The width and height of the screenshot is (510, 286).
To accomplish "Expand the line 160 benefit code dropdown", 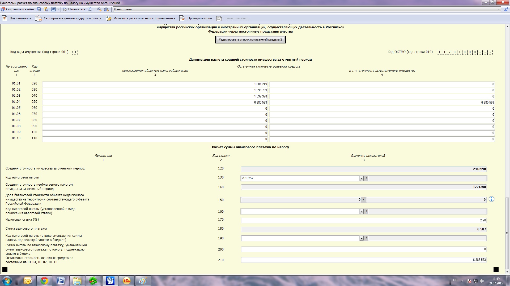I will tap(362, 212).
